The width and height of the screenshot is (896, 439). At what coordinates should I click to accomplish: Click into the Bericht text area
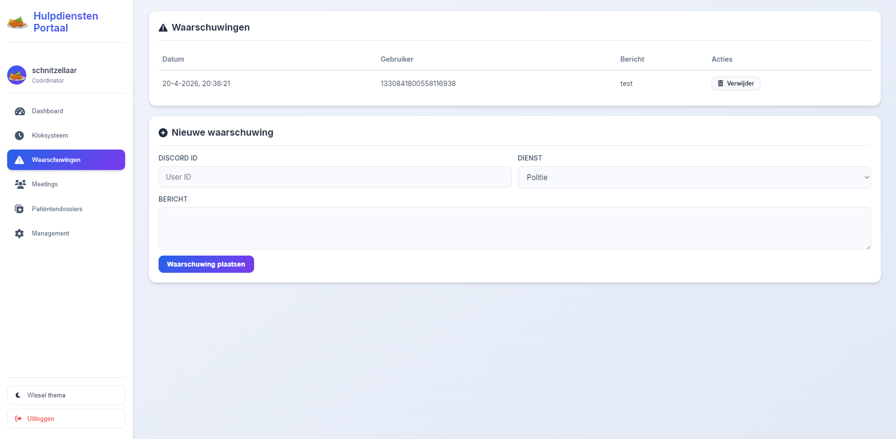click(x=514, y=228)
